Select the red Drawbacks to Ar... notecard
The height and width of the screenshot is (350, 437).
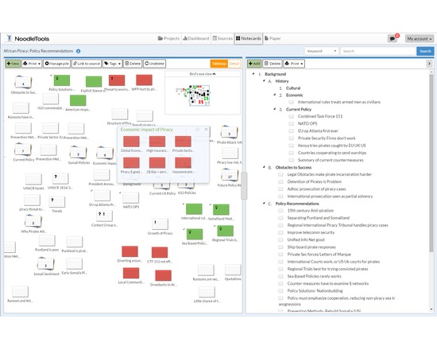point(164,275)
